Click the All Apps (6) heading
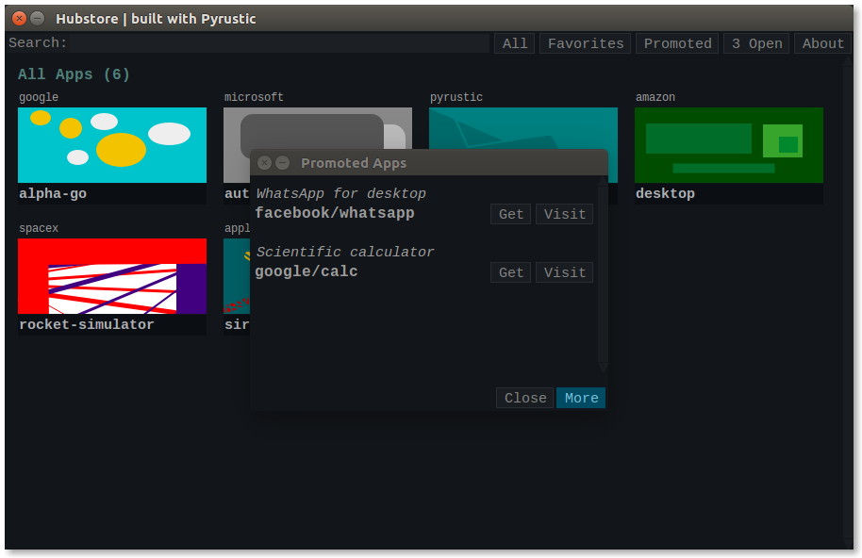The image size is (862, 558). 74,74
